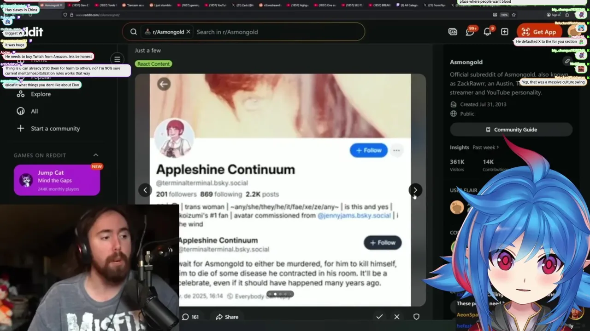Collapse the left navigation with hamburger button
The height and width of the screenshot is (331, 590).
[117, 59]
